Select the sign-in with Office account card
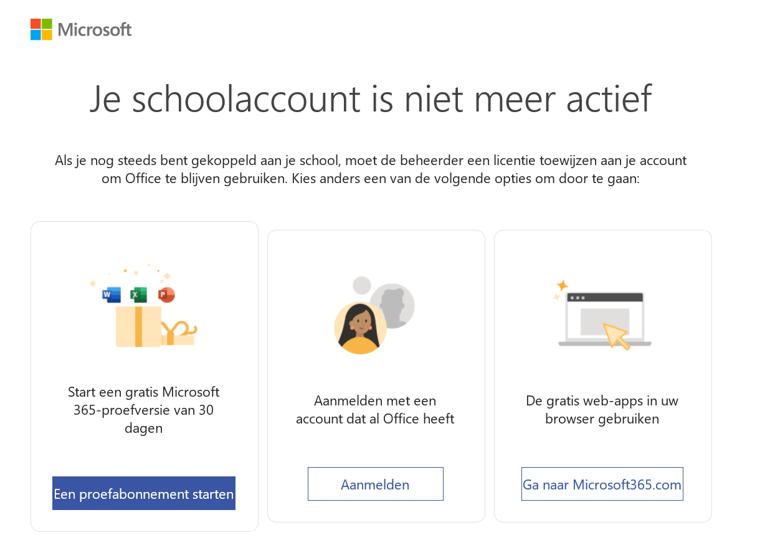The image size is (765, 553). pyautogui.click(x=376, y=376)
